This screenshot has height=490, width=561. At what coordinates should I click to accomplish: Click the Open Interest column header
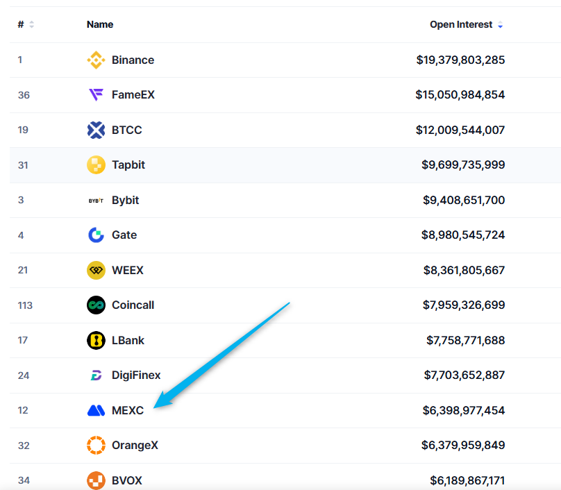click(460, 24)
